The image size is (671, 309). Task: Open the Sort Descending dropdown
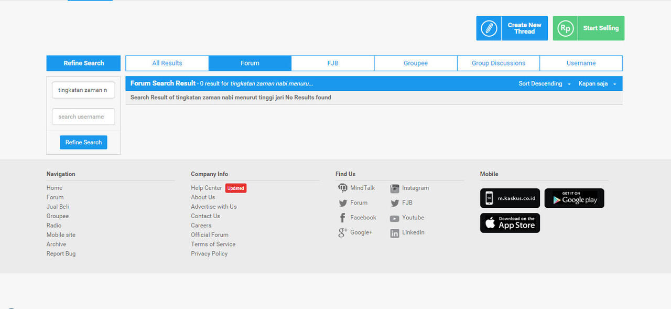(x=545, y=83)
